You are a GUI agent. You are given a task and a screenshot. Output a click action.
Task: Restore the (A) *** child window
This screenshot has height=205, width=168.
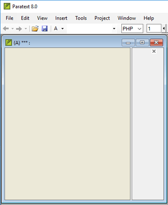pyautogui.click(x=142, y=43)
